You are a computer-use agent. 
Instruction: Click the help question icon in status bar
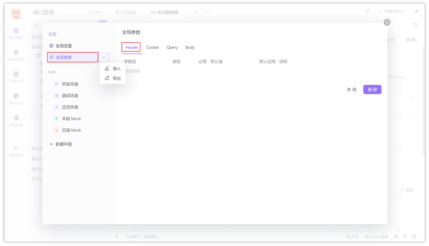(414, 237)
